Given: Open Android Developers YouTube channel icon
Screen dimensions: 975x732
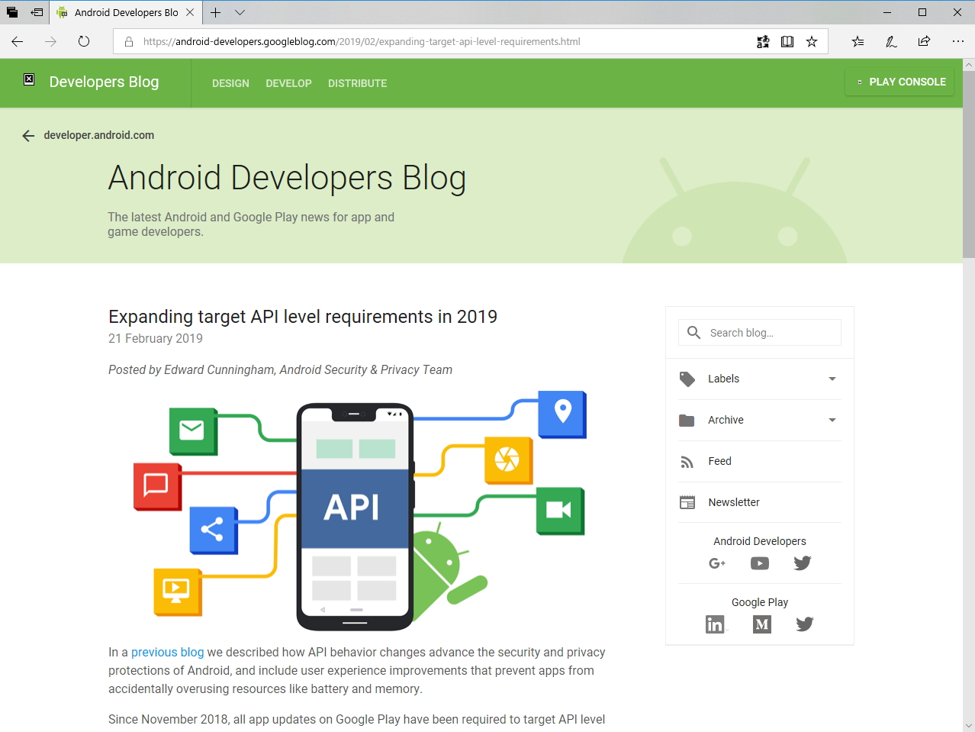Looking at the screenshot, I should [759, 563].
